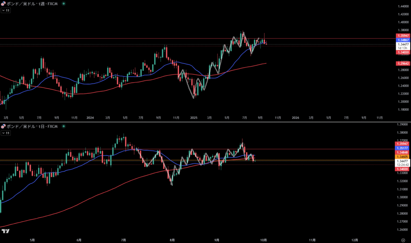Expand the 11 indicators legend on weekly chart
411x243 pixels.
6,10
